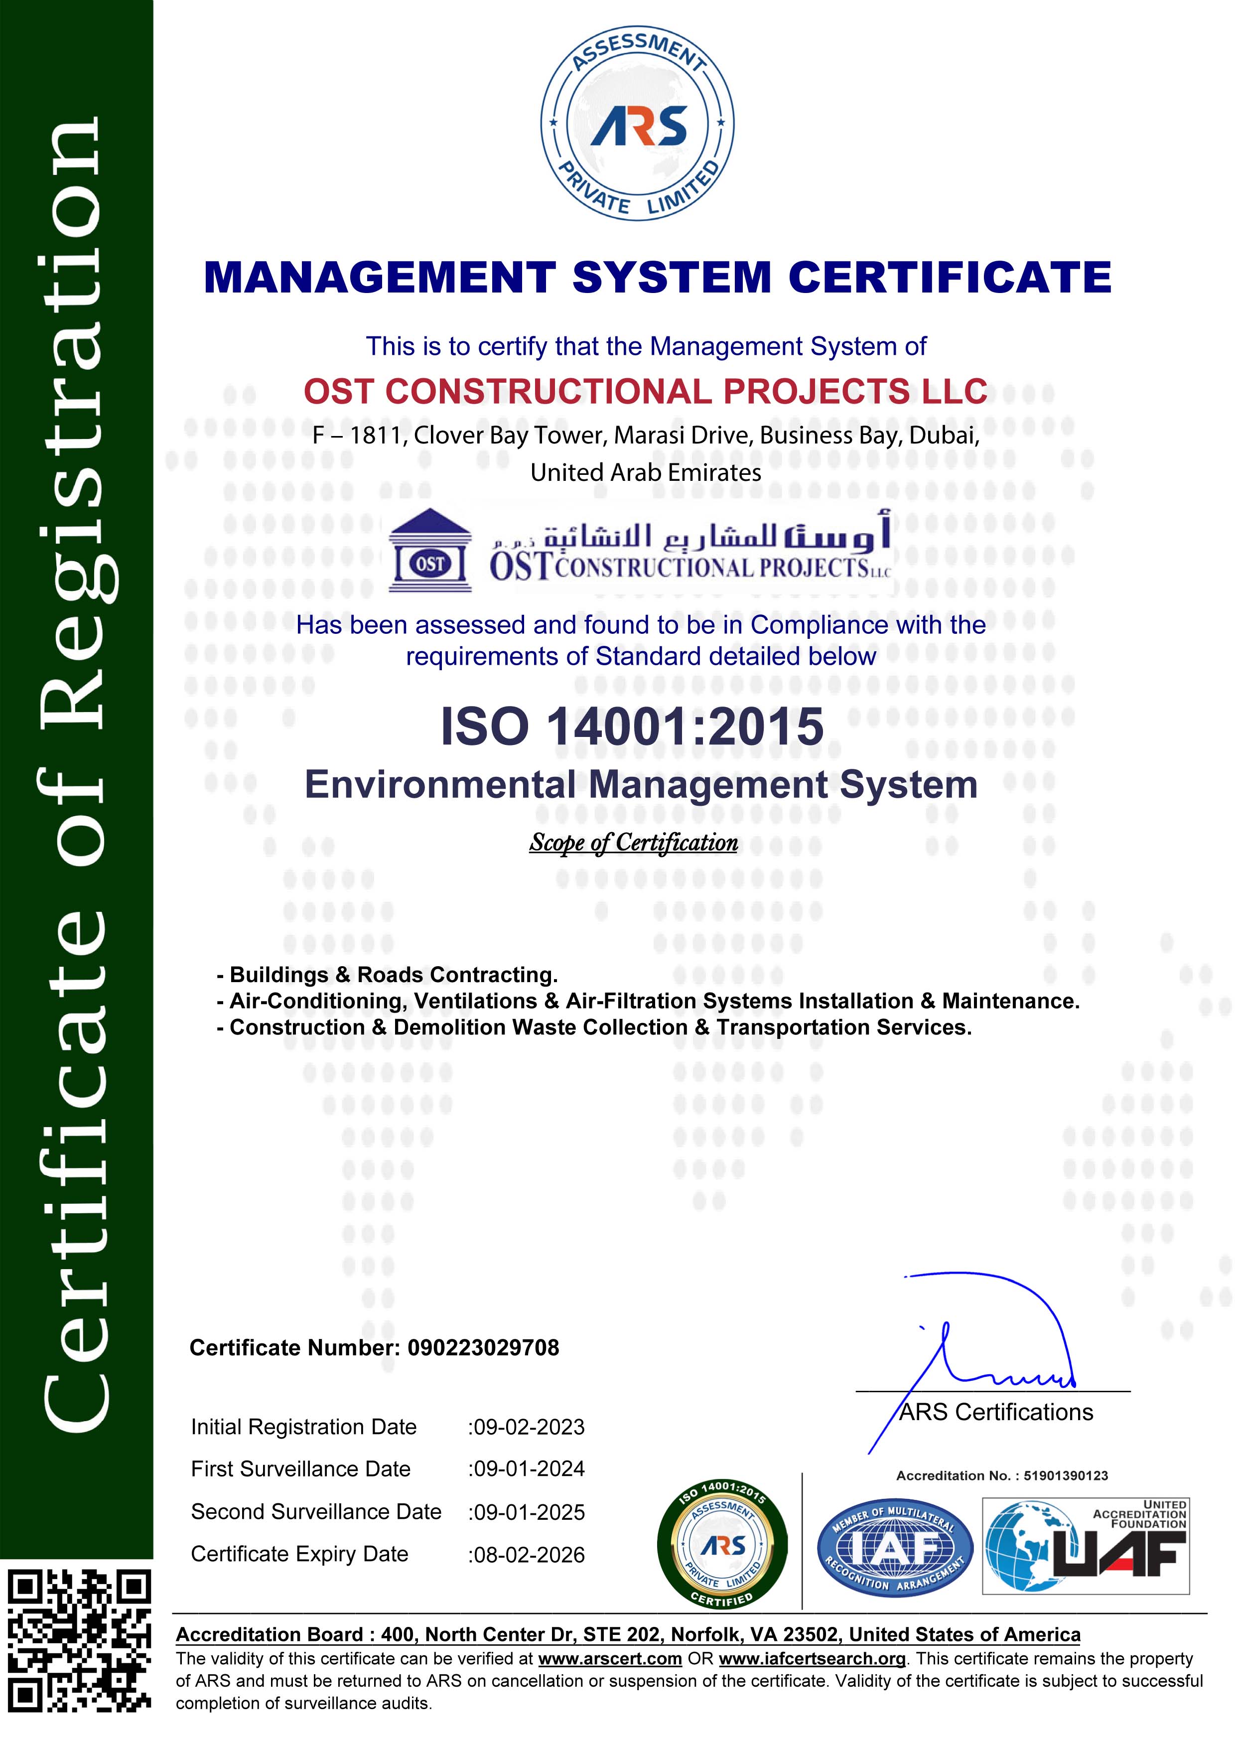1235x1748 pixels.
Task: Click the Certificate Number 090223029708
Action: pos(374,1347)
